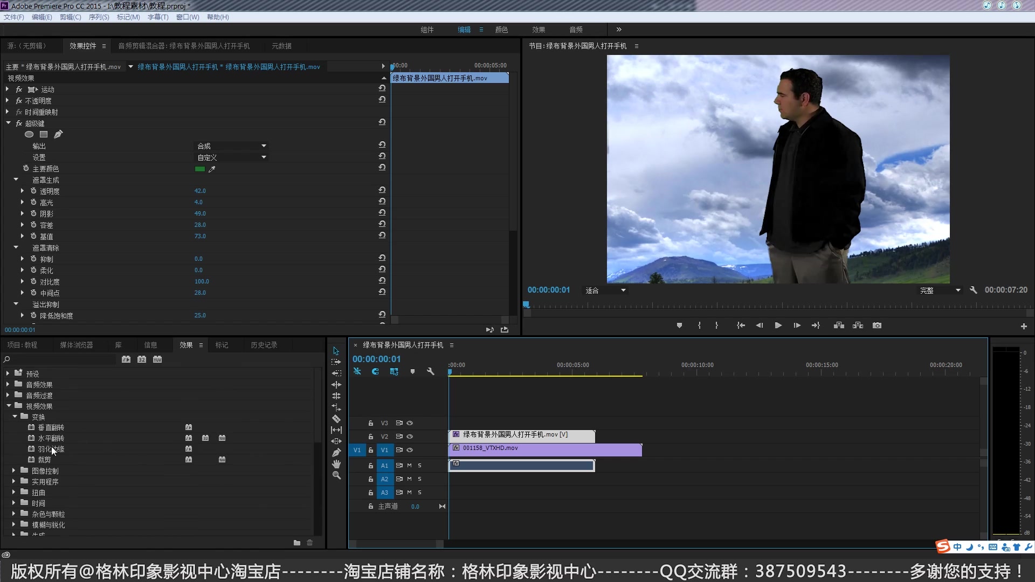The width and height of the screenshot is (1035, 582).
Task: Open timeline display settings wrench
Action: point(430,371)
